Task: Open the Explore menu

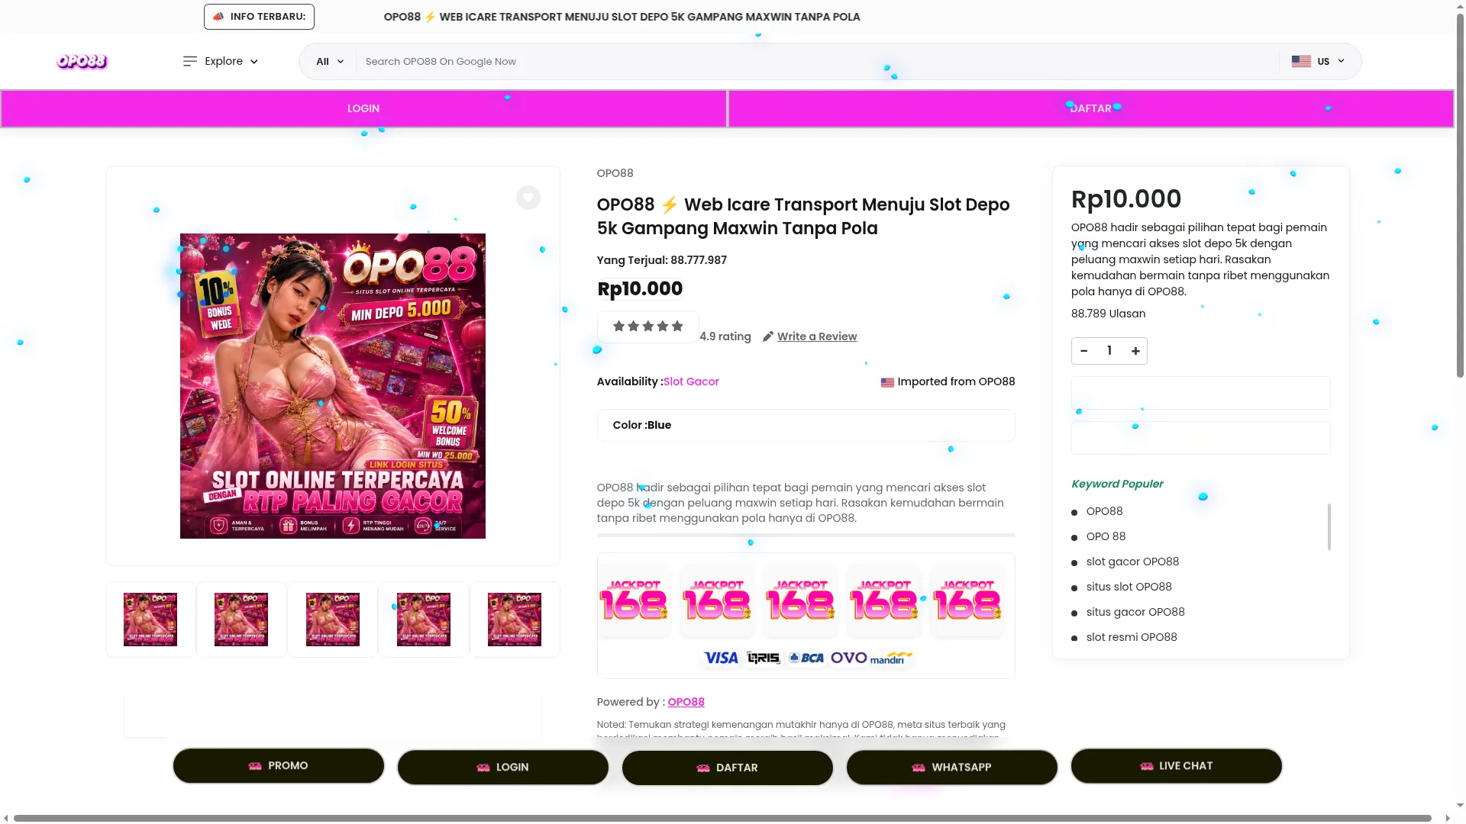Action: point(221,61)
